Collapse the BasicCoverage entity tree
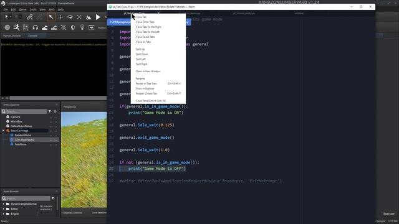The width and height of the screenshot is (399, 224). tap(3, 131)
